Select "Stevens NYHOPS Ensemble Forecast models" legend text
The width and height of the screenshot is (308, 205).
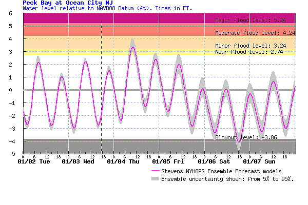tap(221, 171)
